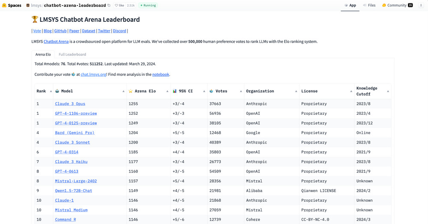
Task: Follow the Chatbot Arena link
Action: coord(56,42)
